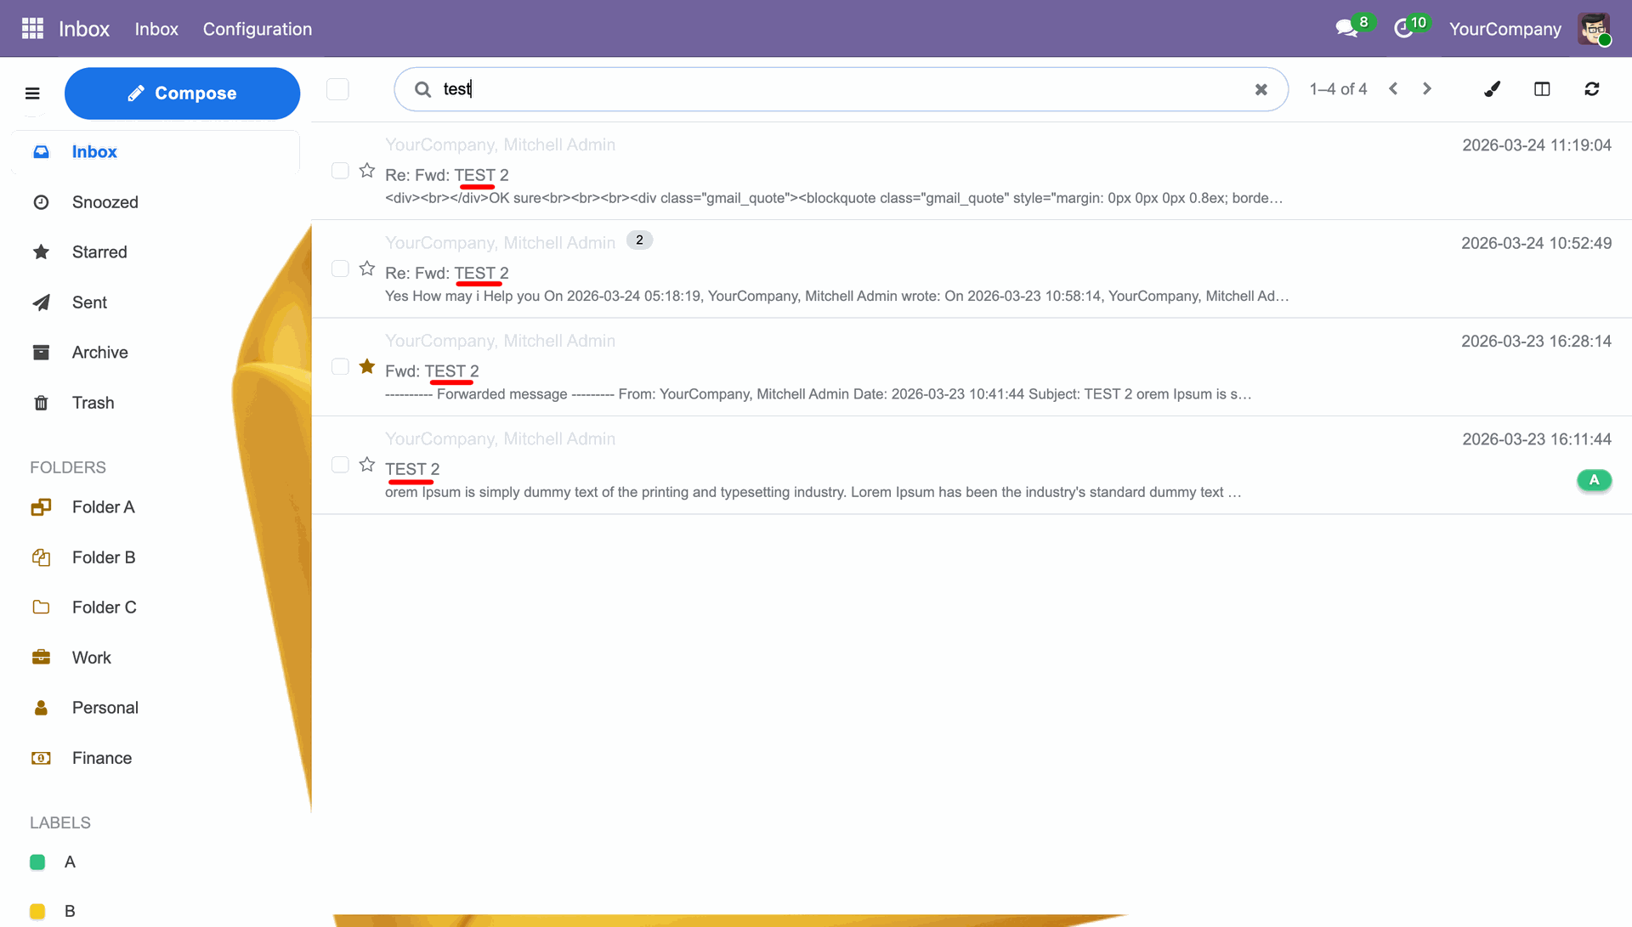The height and width of the screenshot is (927, 1632).
Task: Click the thread count badge 2
Action: 639,240
